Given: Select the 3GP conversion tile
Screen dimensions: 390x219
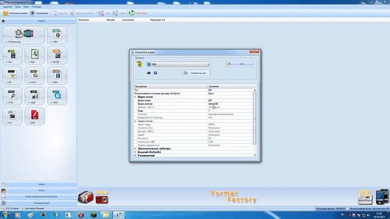Looking at the screenshot, I should coord(35,55).
